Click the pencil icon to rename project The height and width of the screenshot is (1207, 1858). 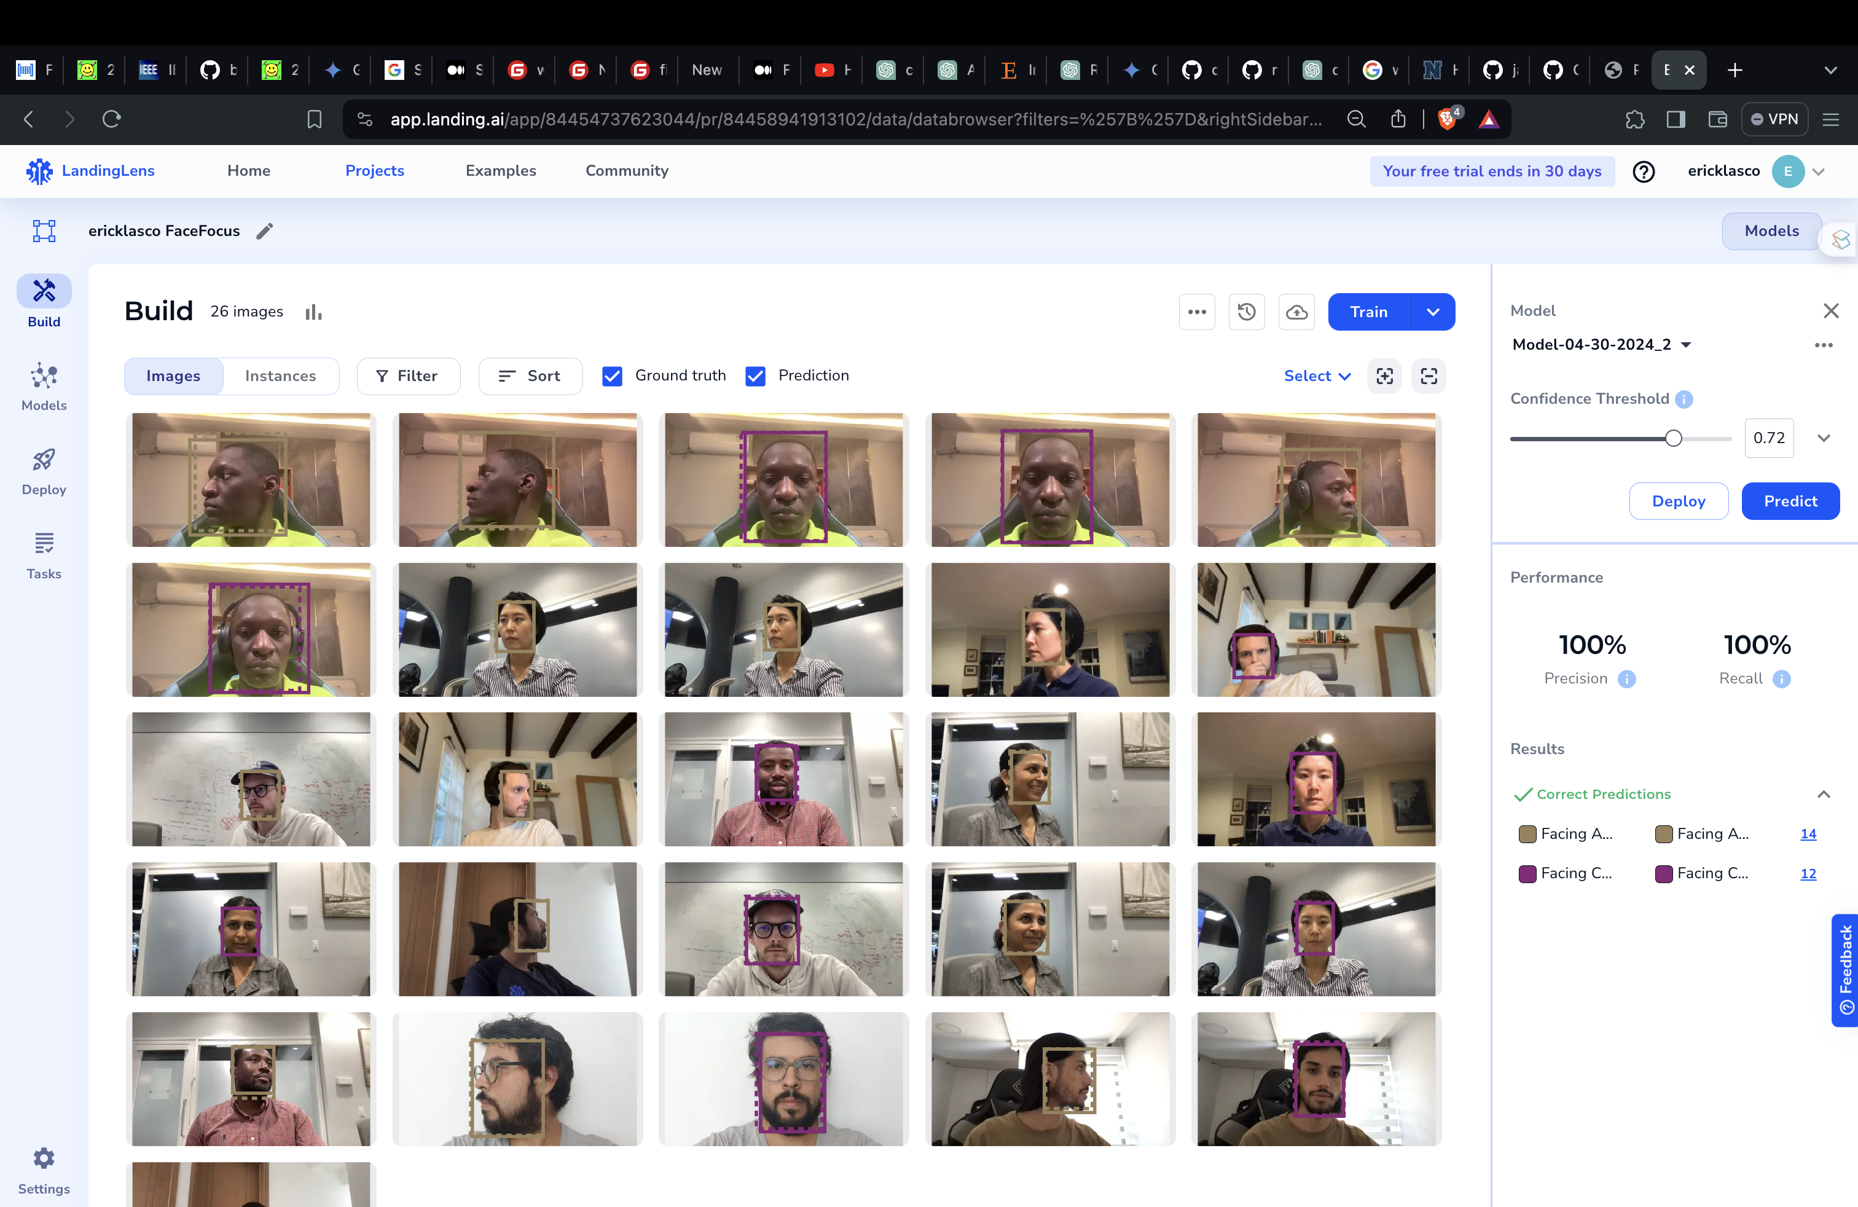tap(265, 231)
